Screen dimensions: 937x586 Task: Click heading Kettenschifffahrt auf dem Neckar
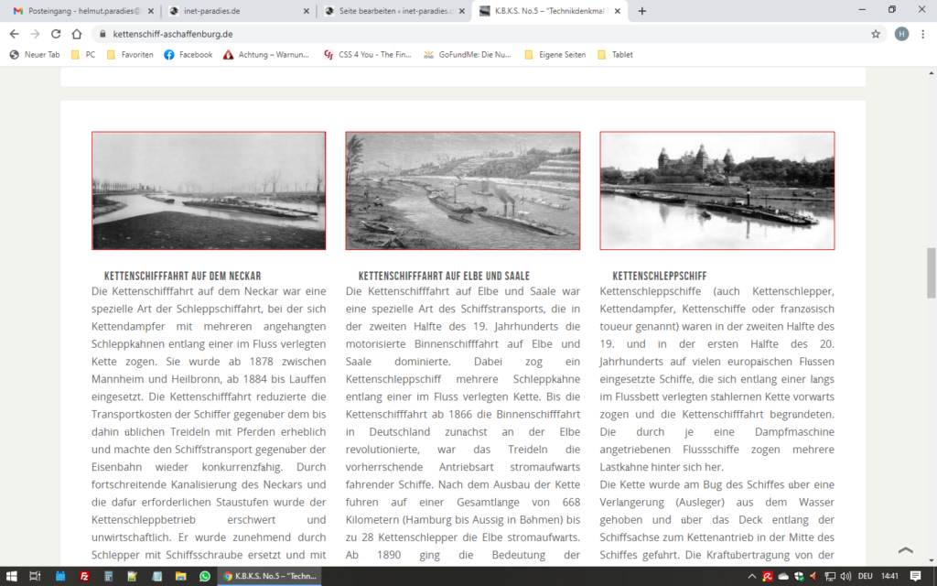click(182, 277)
